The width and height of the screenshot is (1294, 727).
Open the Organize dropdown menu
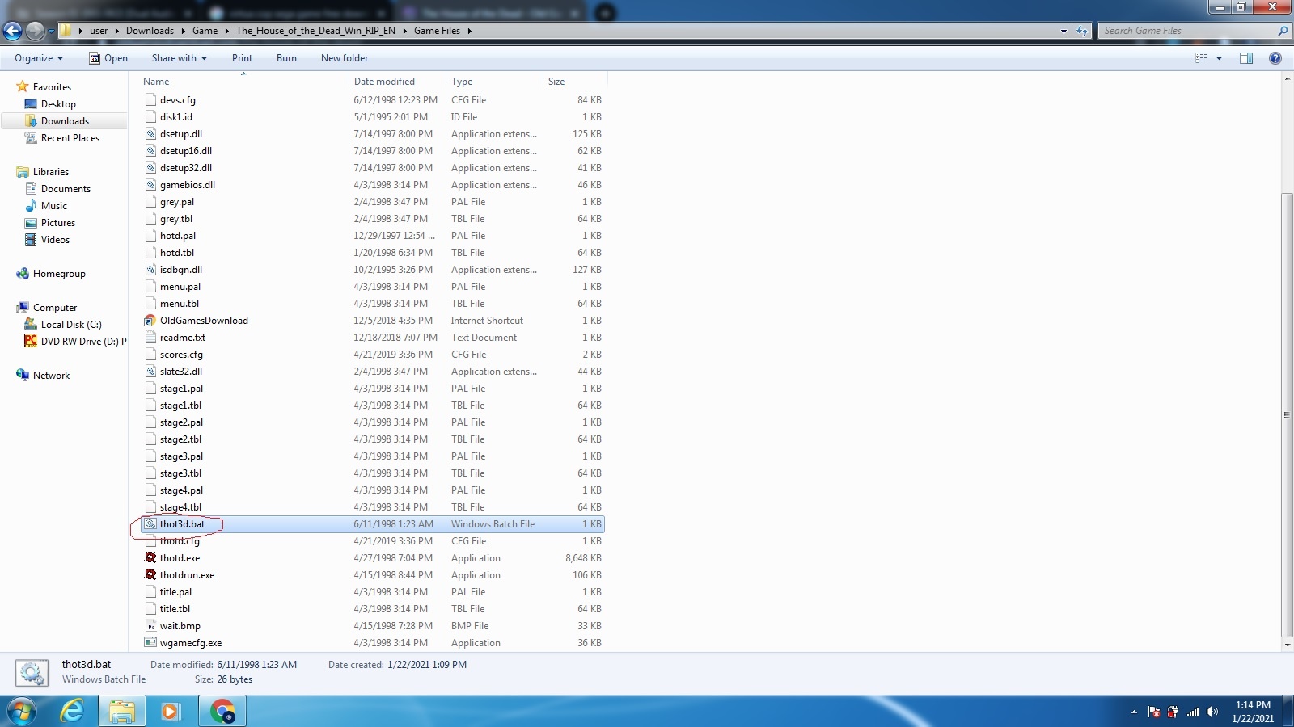click(39, 58)
